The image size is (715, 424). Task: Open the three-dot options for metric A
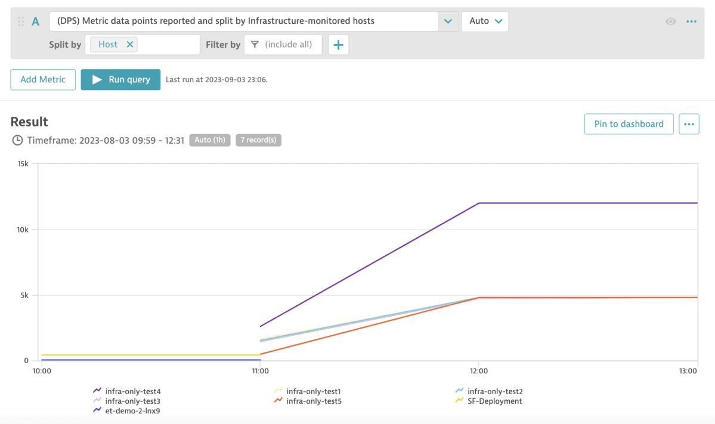(x=691, y=21)
